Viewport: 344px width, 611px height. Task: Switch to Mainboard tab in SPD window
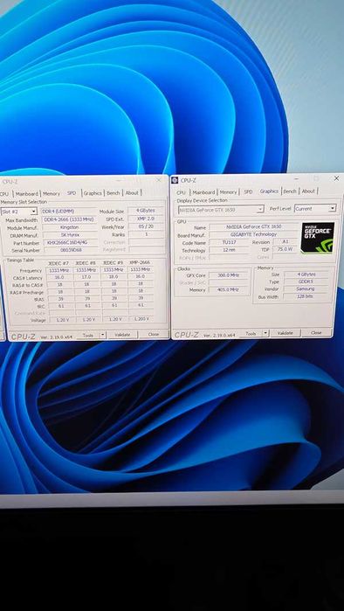click(26, 194)
